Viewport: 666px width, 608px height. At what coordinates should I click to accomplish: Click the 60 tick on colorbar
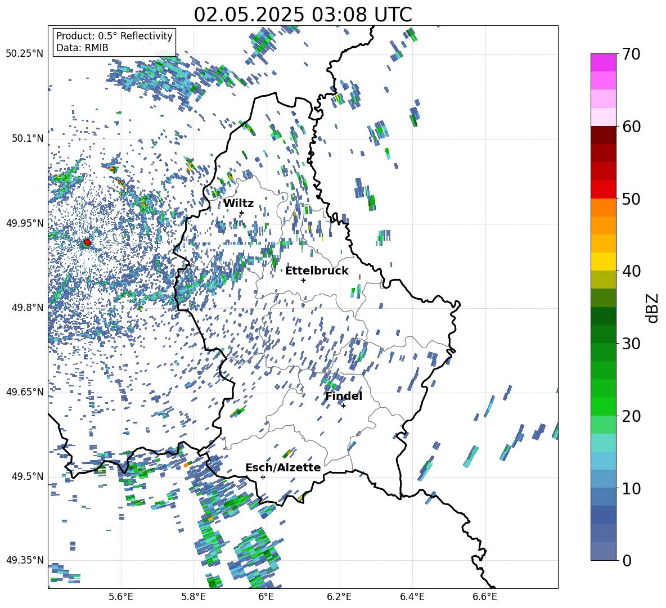point(631,127)
